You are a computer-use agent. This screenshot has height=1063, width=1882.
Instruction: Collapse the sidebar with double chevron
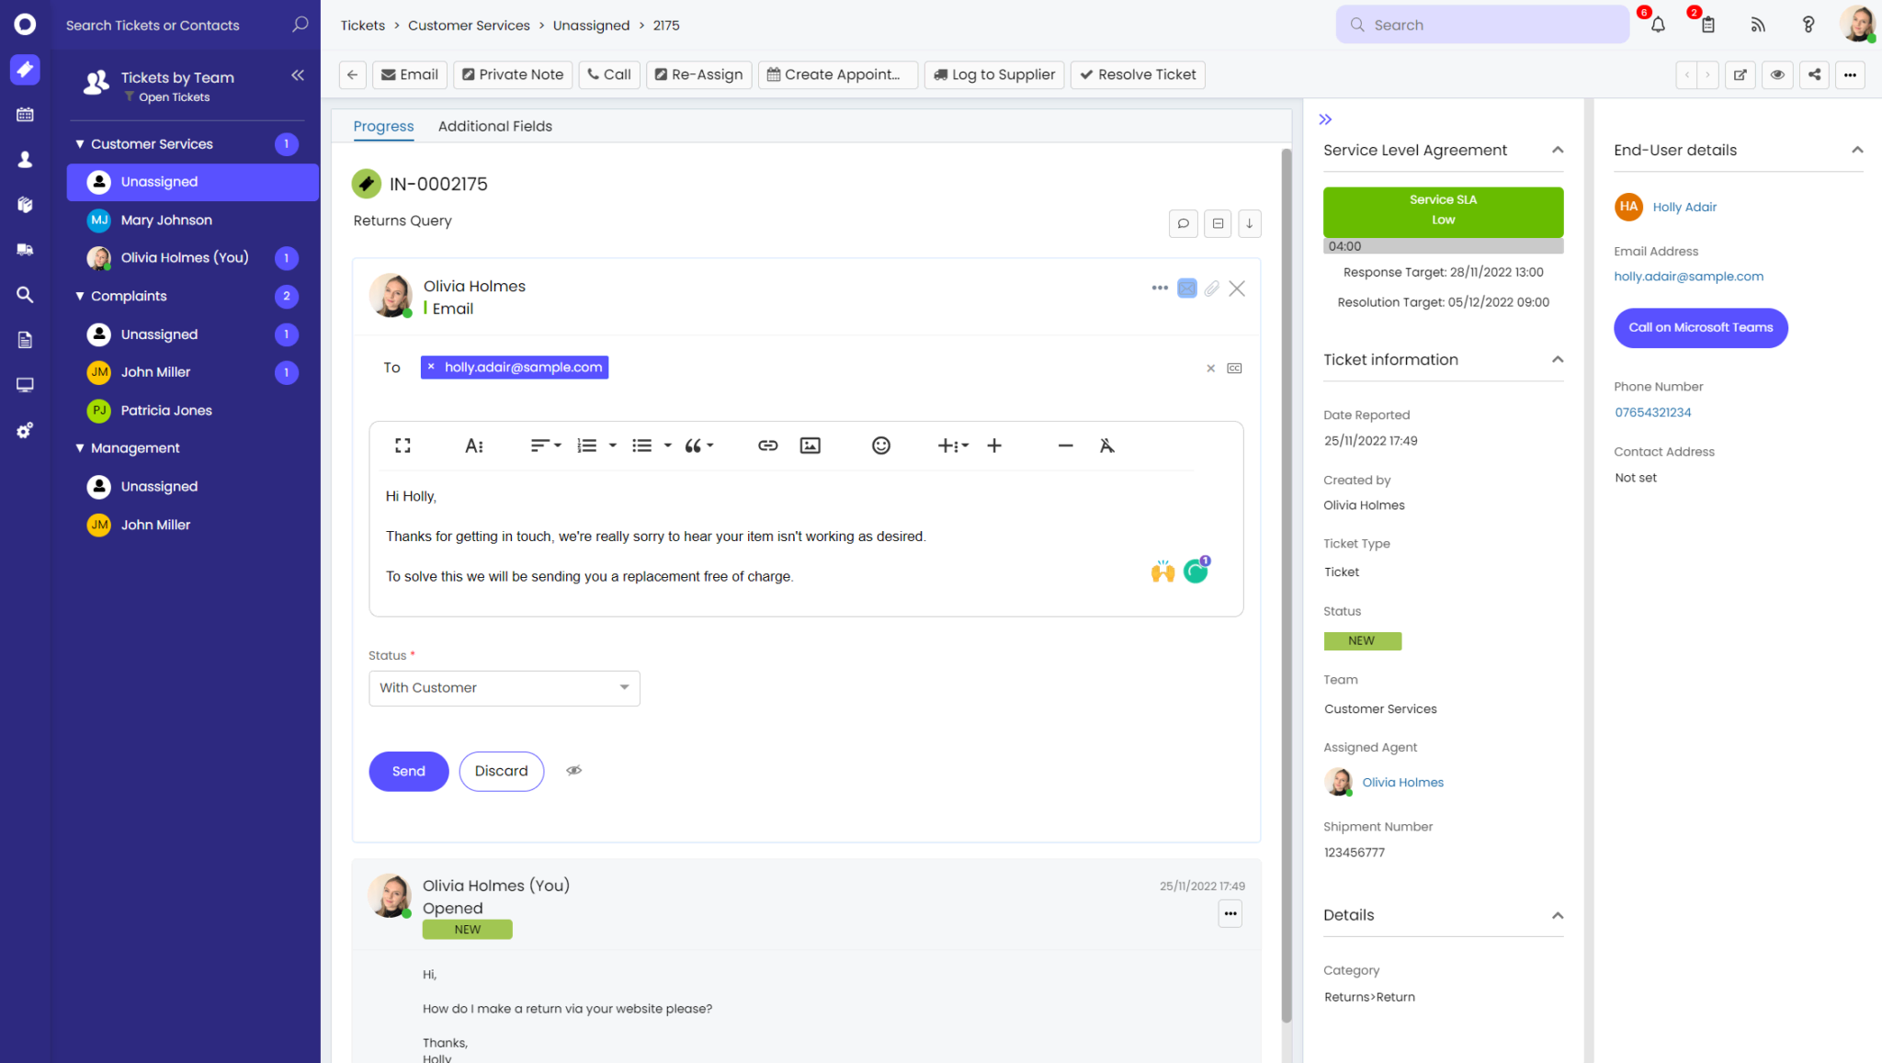298,75
